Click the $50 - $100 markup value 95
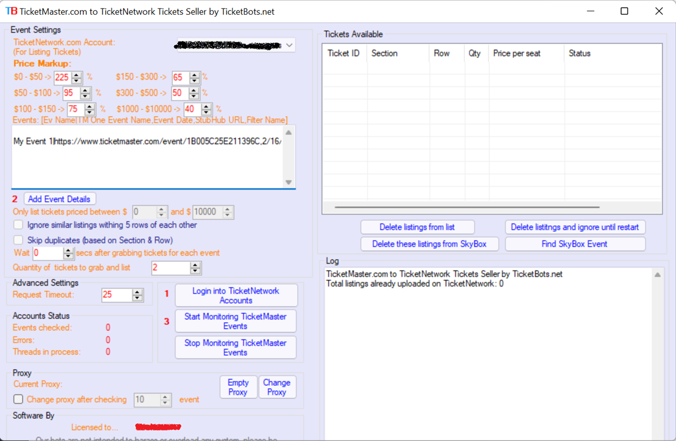This screenshot has height=441, width=676. (71, 93)
